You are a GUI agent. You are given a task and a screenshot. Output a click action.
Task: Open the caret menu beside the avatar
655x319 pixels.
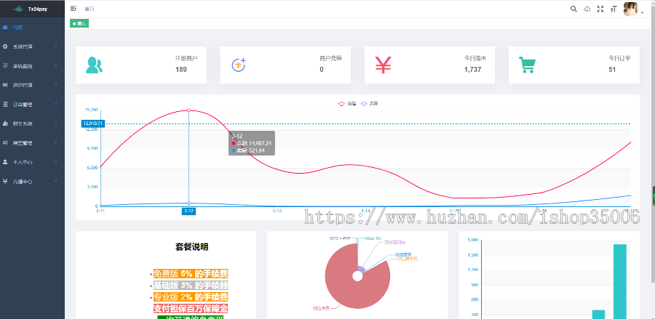tap(642, 13)
